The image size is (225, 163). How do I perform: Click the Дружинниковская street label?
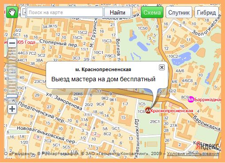[137, 139]
